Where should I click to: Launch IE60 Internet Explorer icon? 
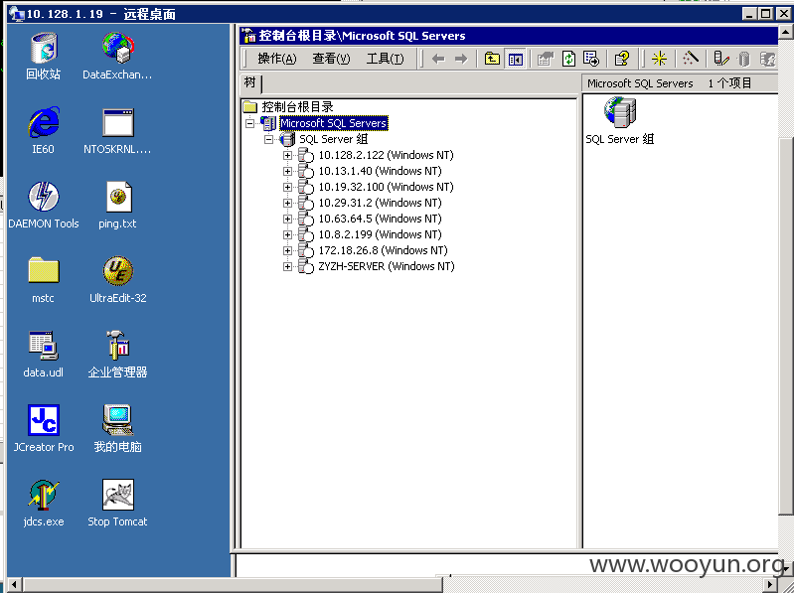(44, 122)
